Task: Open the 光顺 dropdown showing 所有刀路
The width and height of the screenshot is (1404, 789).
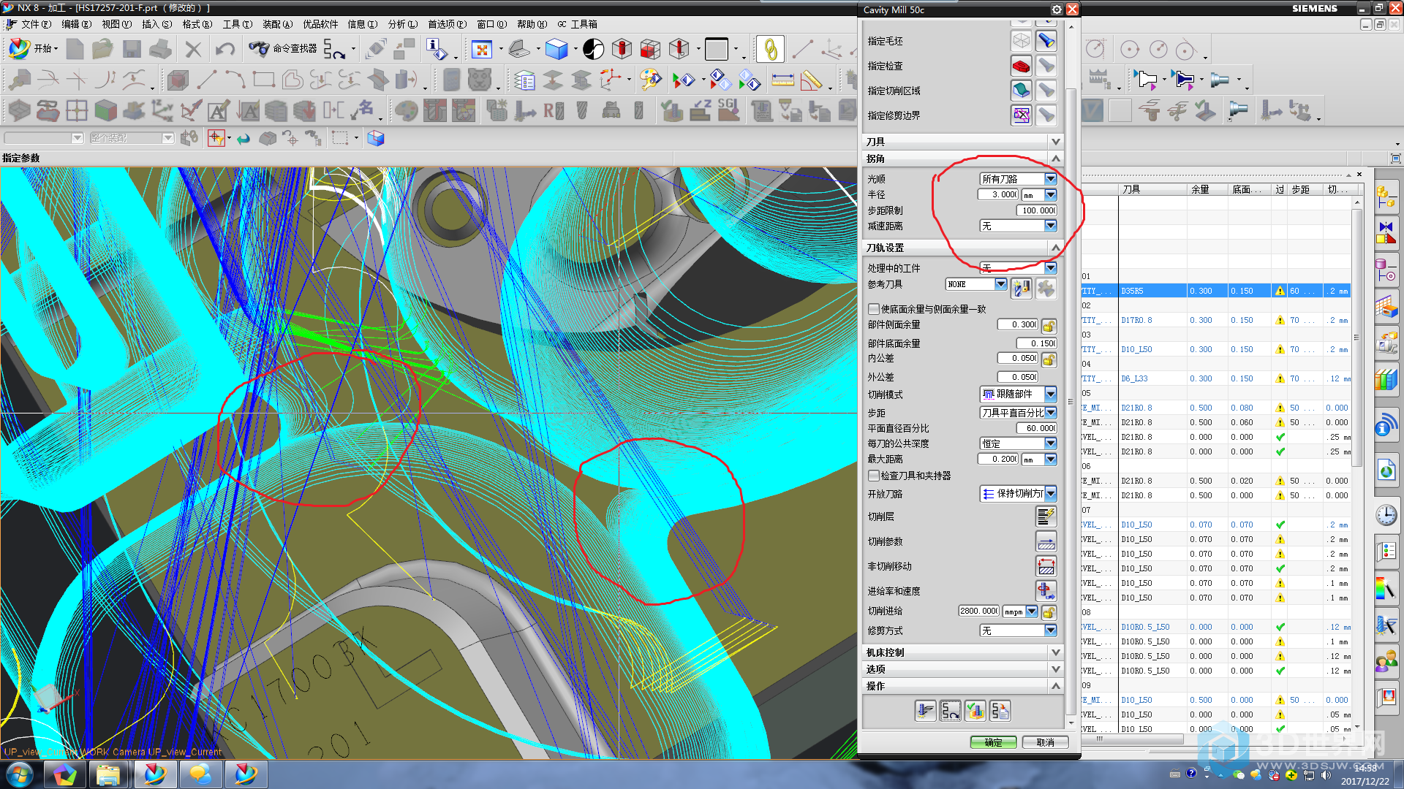Action: (1018, 179)
